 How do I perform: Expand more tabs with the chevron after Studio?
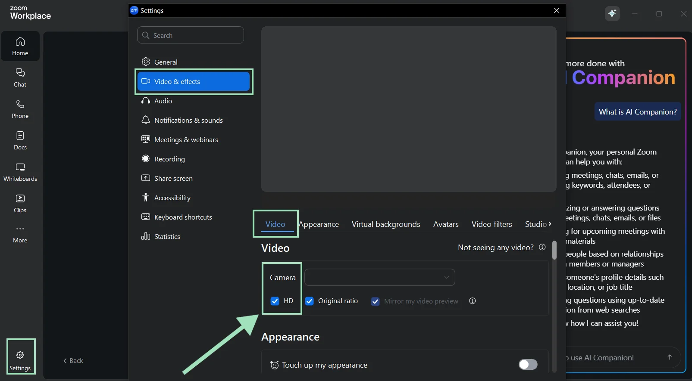pyautogui.click(x=550, y=224)
